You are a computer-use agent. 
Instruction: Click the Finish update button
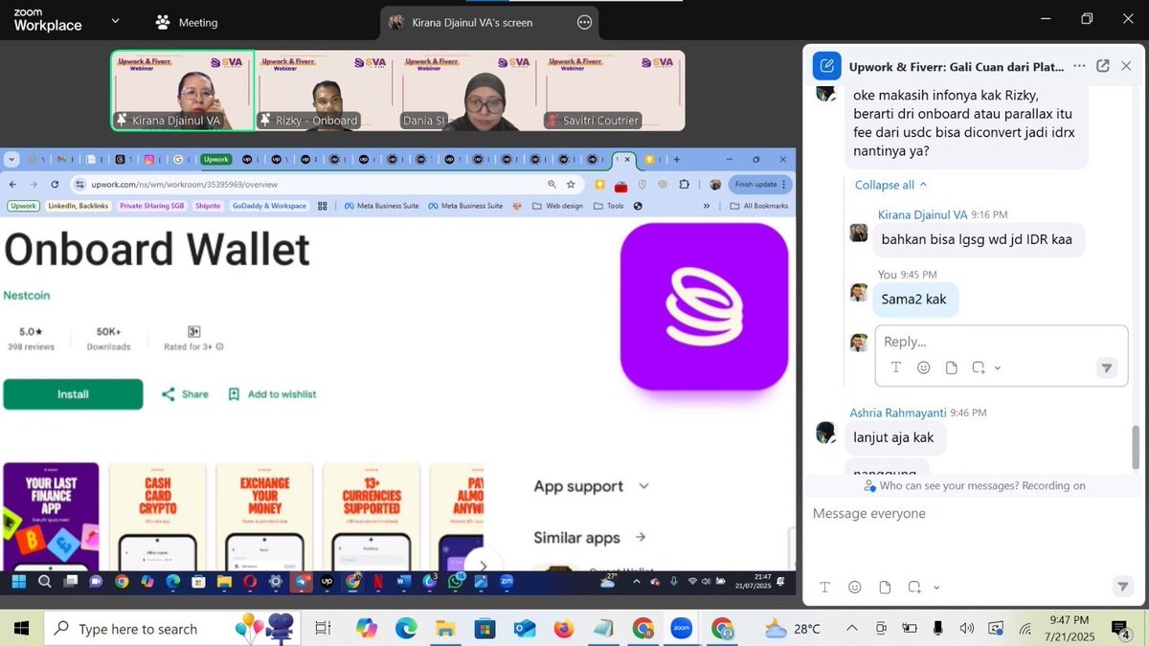759,184
